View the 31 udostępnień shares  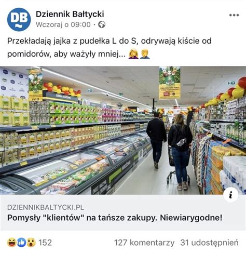[x=209, y=243]
